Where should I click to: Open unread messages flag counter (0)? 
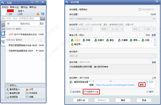pos(9,14)
